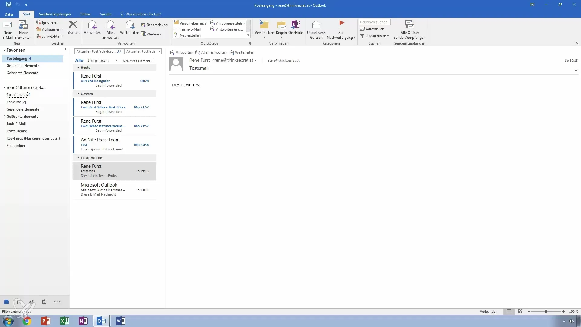Select the Team-E-Mail quick step

click(187, 29)
